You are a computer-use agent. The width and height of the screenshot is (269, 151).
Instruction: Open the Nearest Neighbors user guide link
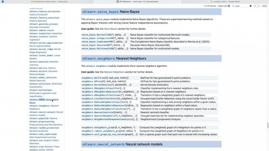point(114,72)
